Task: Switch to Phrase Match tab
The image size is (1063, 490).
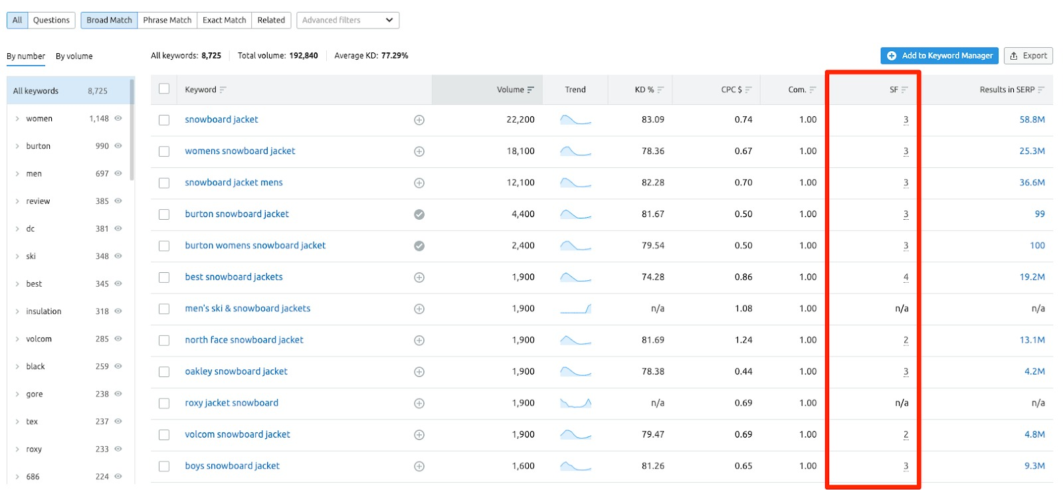Action: [167, 20]
